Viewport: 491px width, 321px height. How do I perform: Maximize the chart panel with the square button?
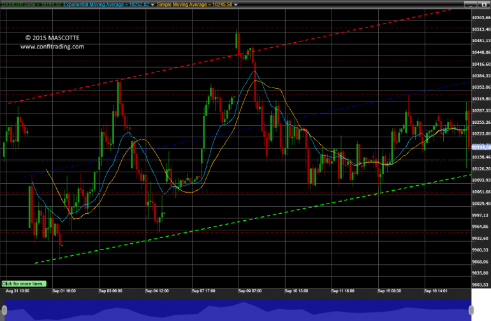(483, 4)
